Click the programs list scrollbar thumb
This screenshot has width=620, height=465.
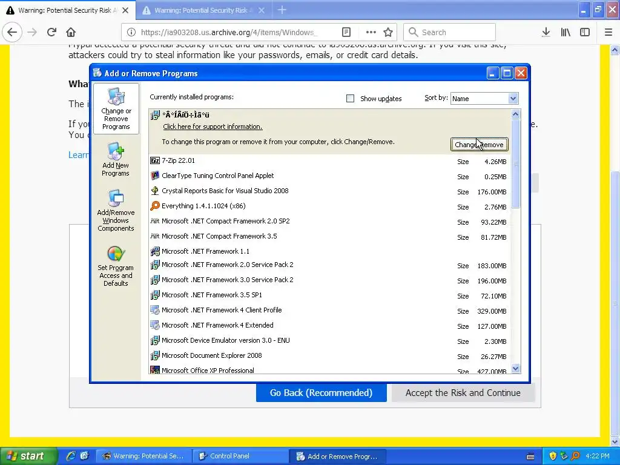(516, 163)
